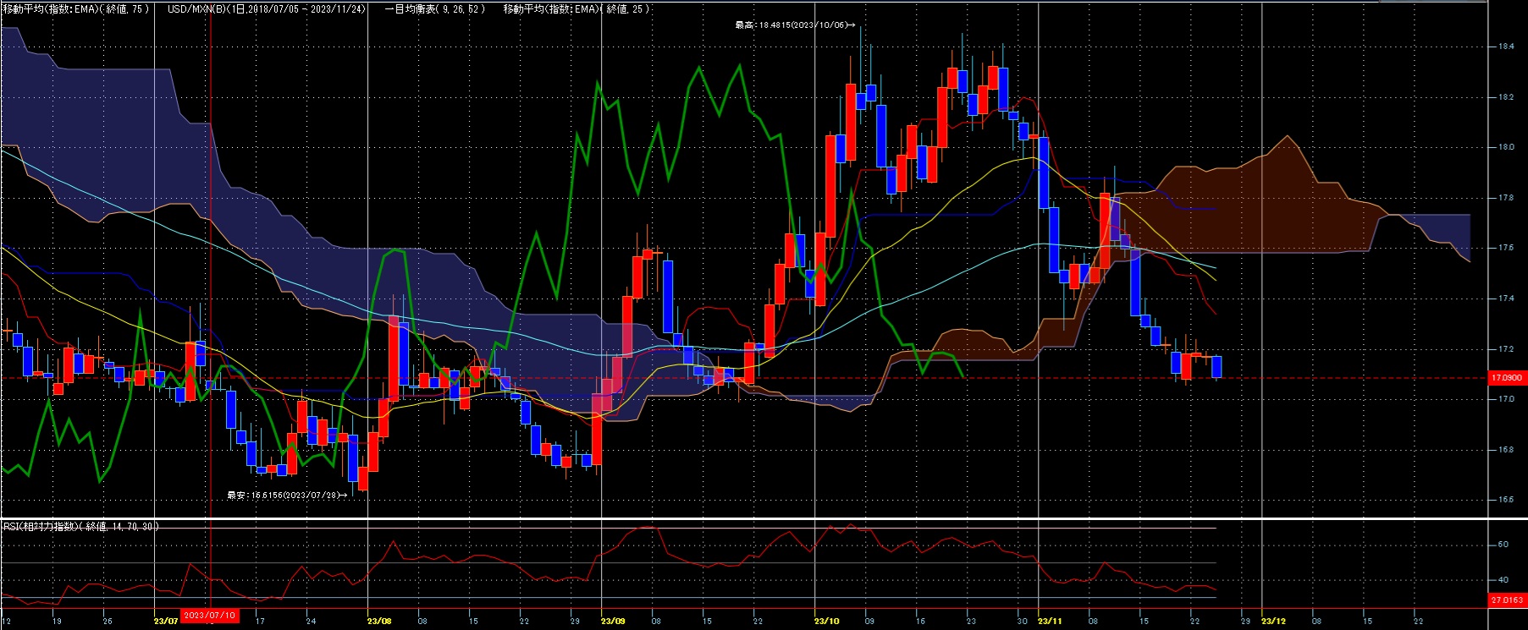
Task: Select the USD/MXN(B) chart title
Action: click(x=267, y=8)
